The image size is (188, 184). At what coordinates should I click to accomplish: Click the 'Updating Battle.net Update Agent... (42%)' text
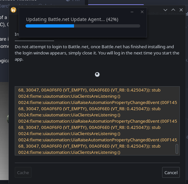[x=72, y=19]
